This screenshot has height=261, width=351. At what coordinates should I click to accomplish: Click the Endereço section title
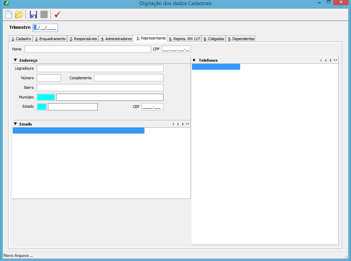[28, 60]
